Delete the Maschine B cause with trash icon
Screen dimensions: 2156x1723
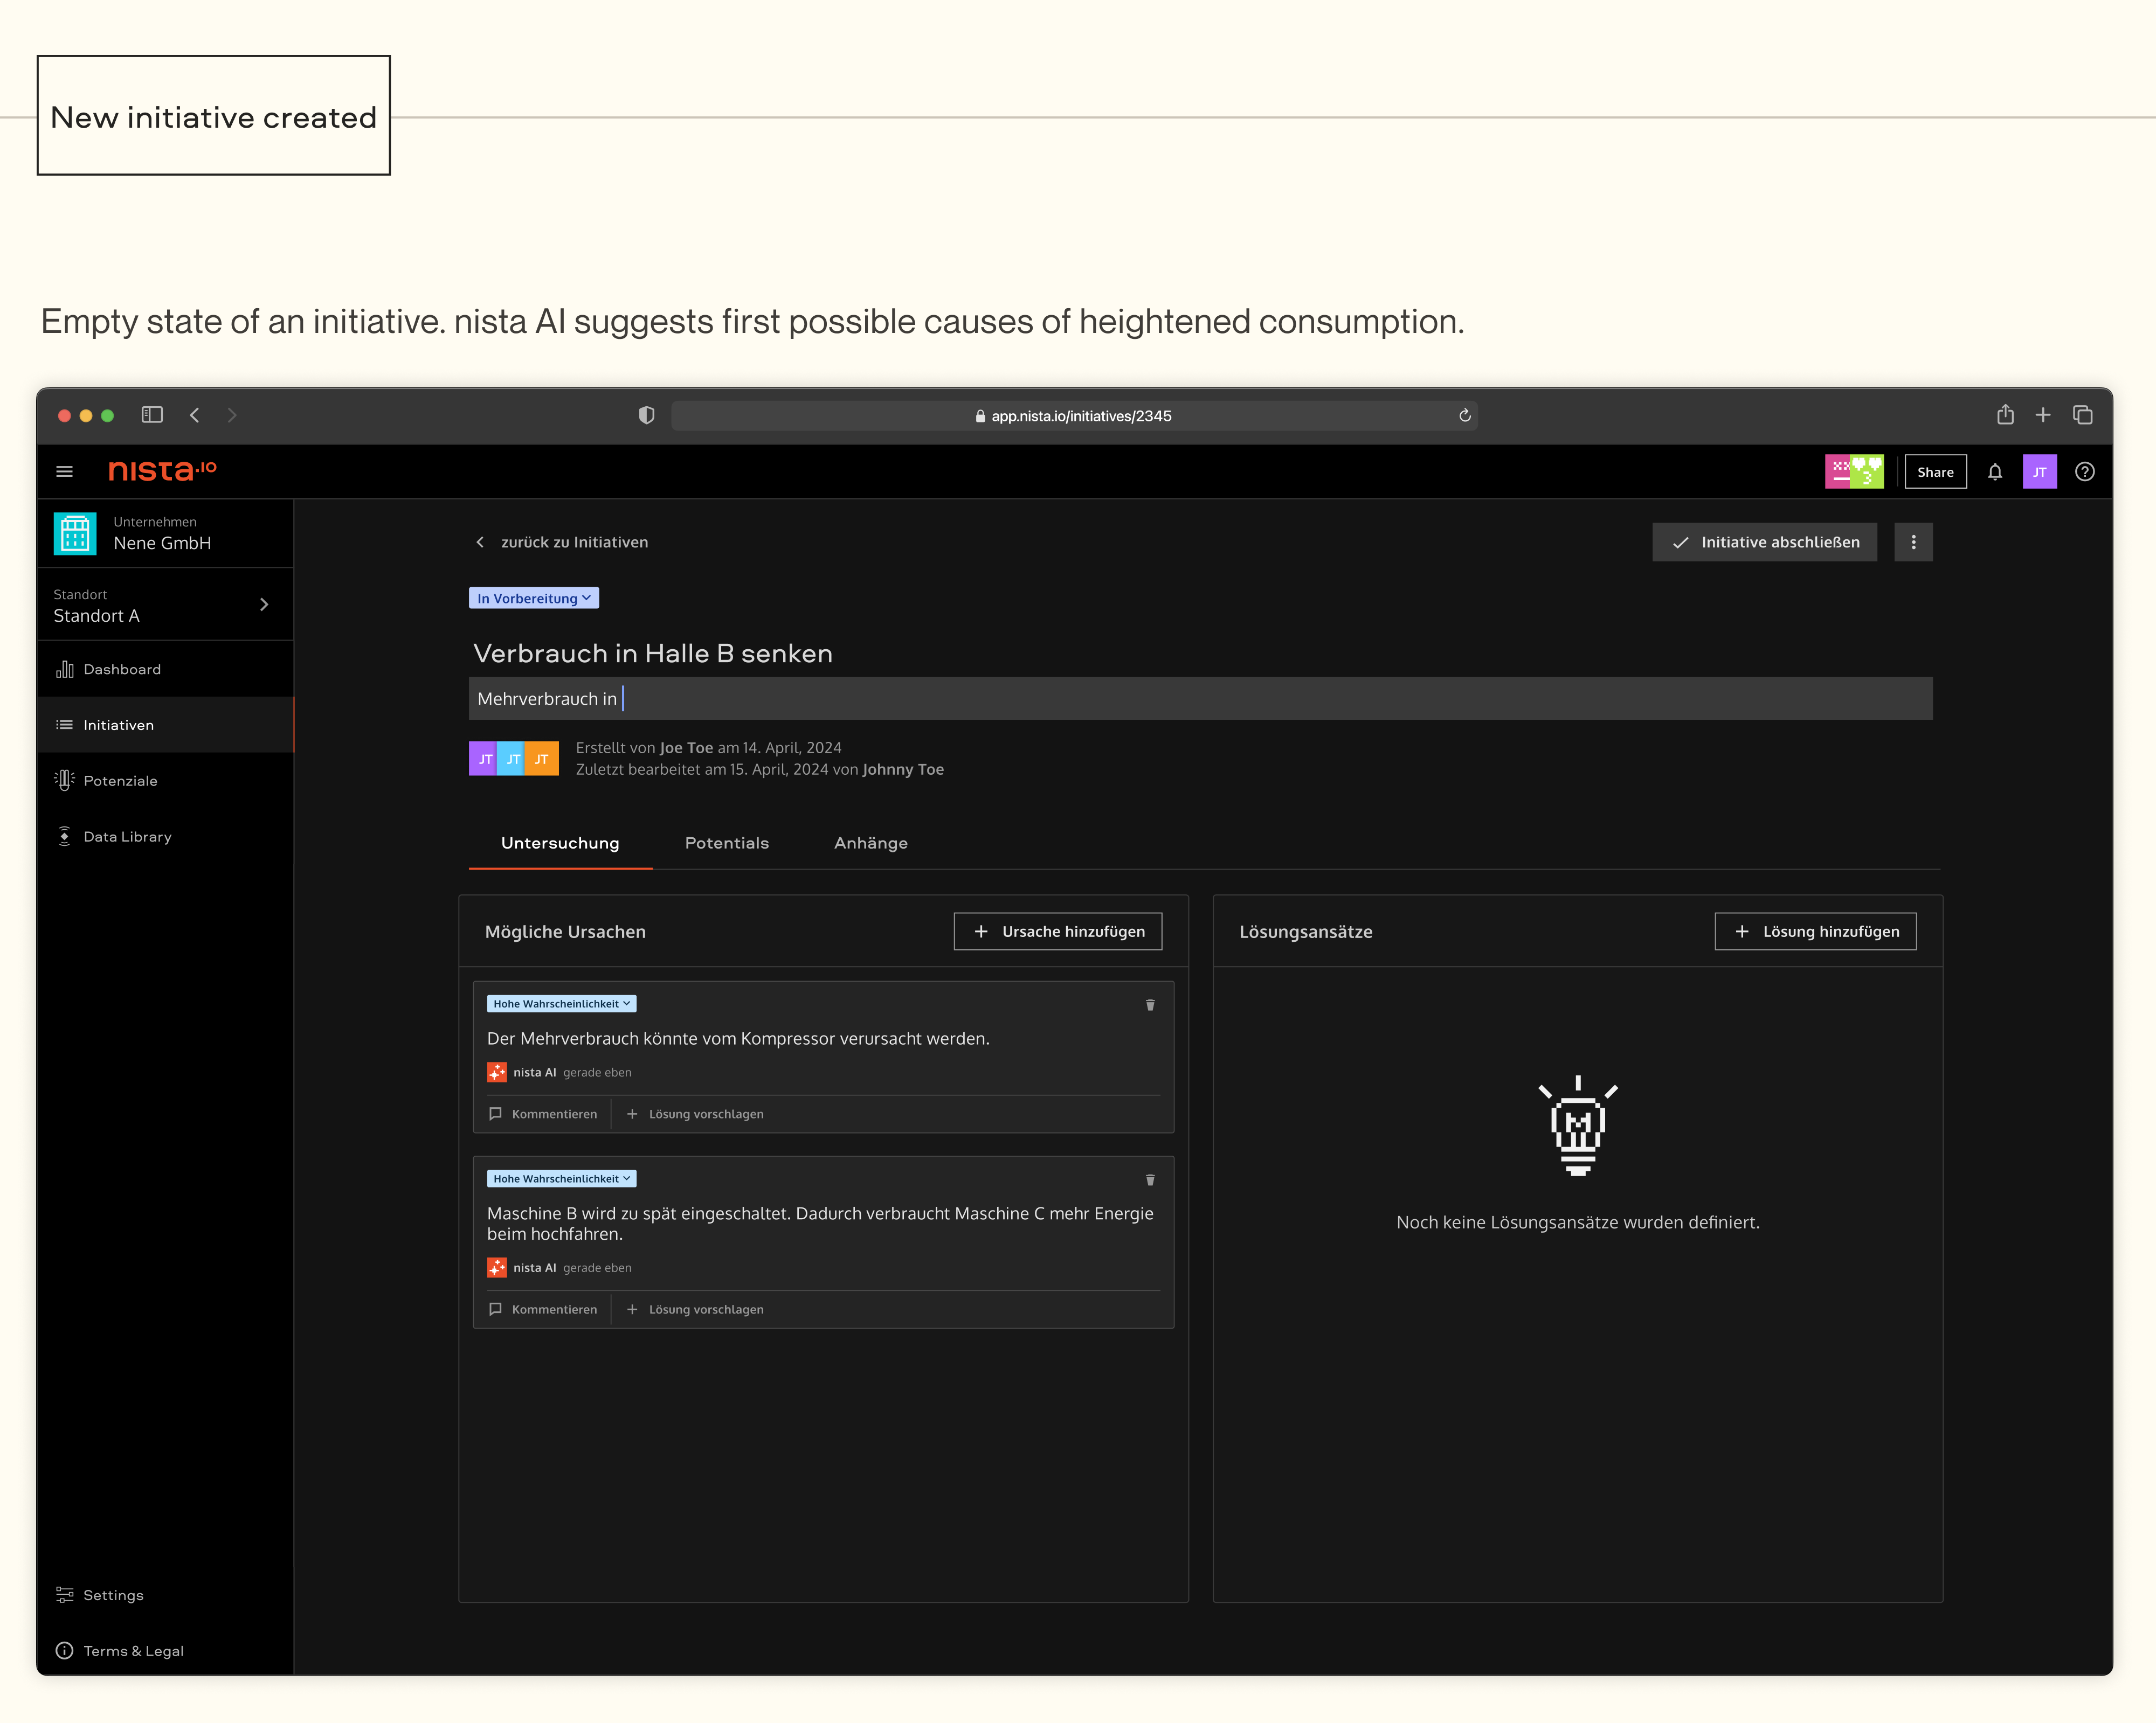[1150, 1179]
